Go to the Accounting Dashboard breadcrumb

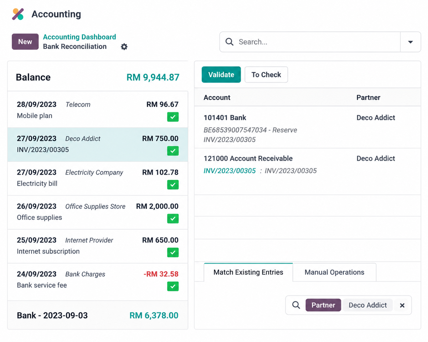click(x=79, y=37)
